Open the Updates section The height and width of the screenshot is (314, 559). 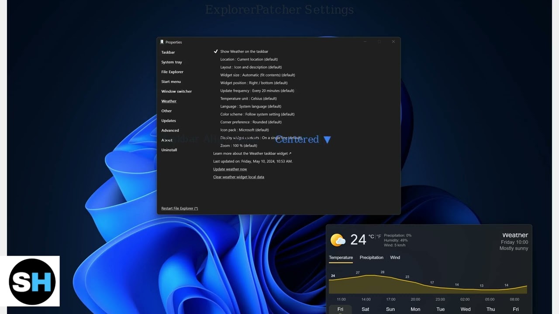(169, 121)
